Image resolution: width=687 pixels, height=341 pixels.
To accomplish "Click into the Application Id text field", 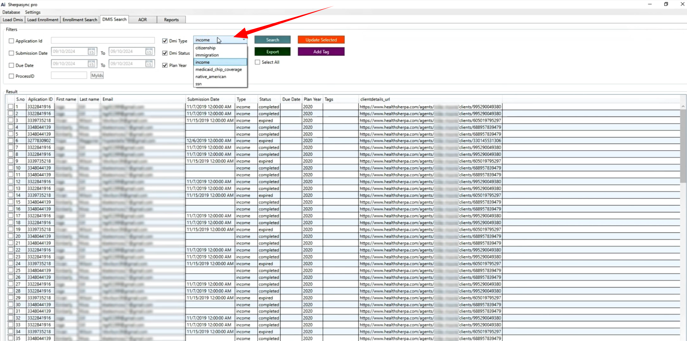I will (103, 41).
